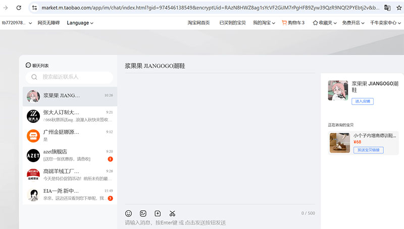Image resolution: width=404 pixels, height=229 pixels.
Task: Click the 进入店铺 button
Action: [363, 101]
